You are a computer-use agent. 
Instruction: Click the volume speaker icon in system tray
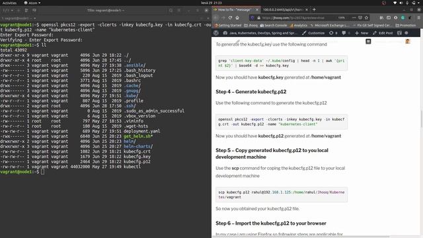click(401, 3)
